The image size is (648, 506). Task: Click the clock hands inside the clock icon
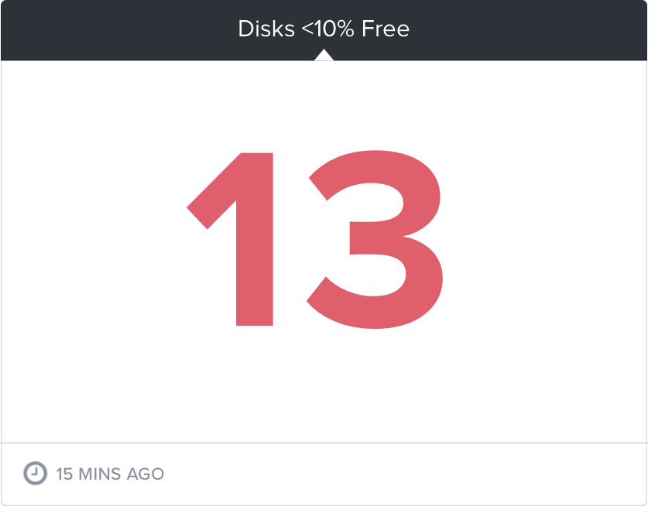point(35,473)
